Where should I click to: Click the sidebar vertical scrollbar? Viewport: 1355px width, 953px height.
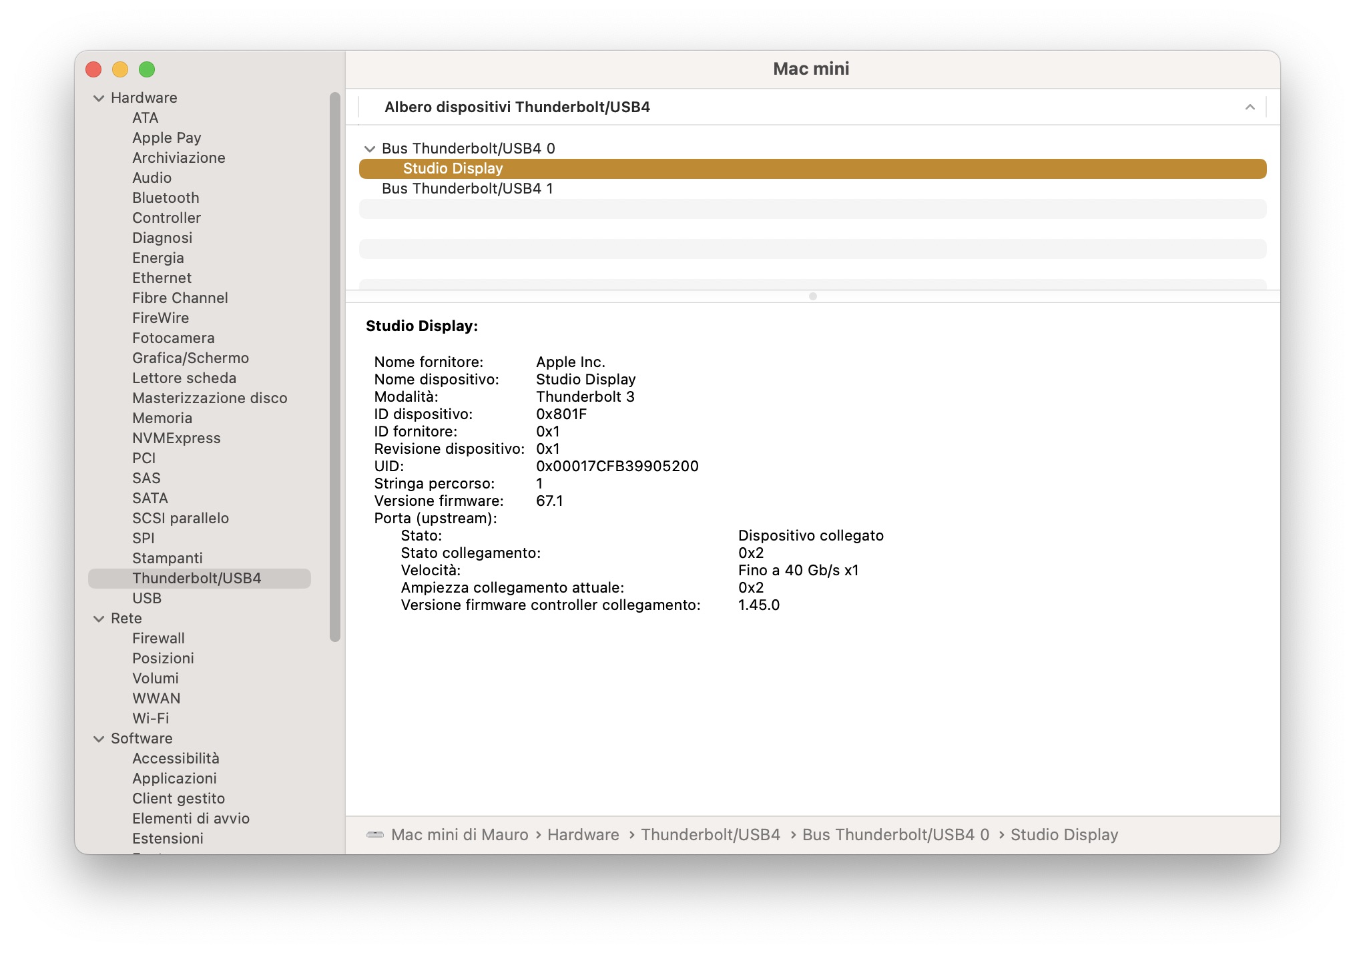[x=335, y=367]
